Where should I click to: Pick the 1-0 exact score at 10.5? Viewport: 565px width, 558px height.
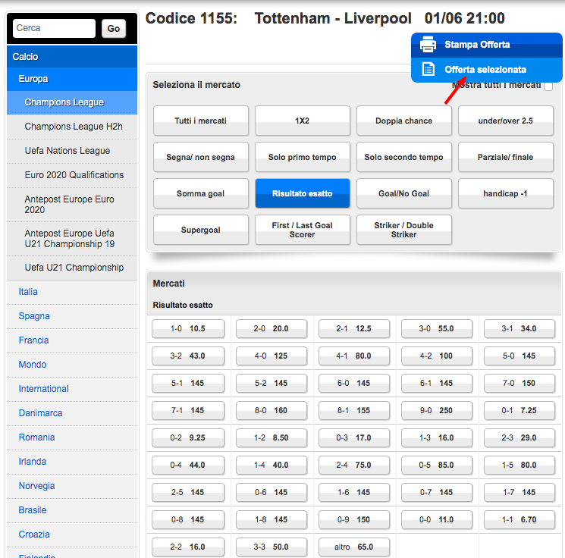187,328
